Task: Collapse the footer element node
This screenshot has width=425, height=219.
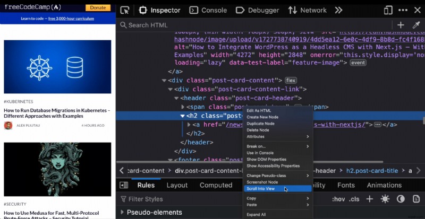Action: click(x=170, y=160)
